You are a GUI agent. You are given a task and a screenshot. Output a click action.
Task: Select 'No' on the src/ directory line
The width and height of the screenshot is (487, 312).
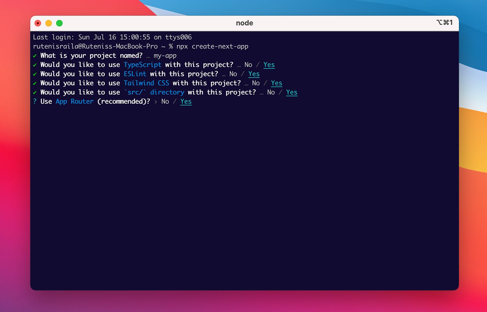pyautogui.click(x=271, y=92)
